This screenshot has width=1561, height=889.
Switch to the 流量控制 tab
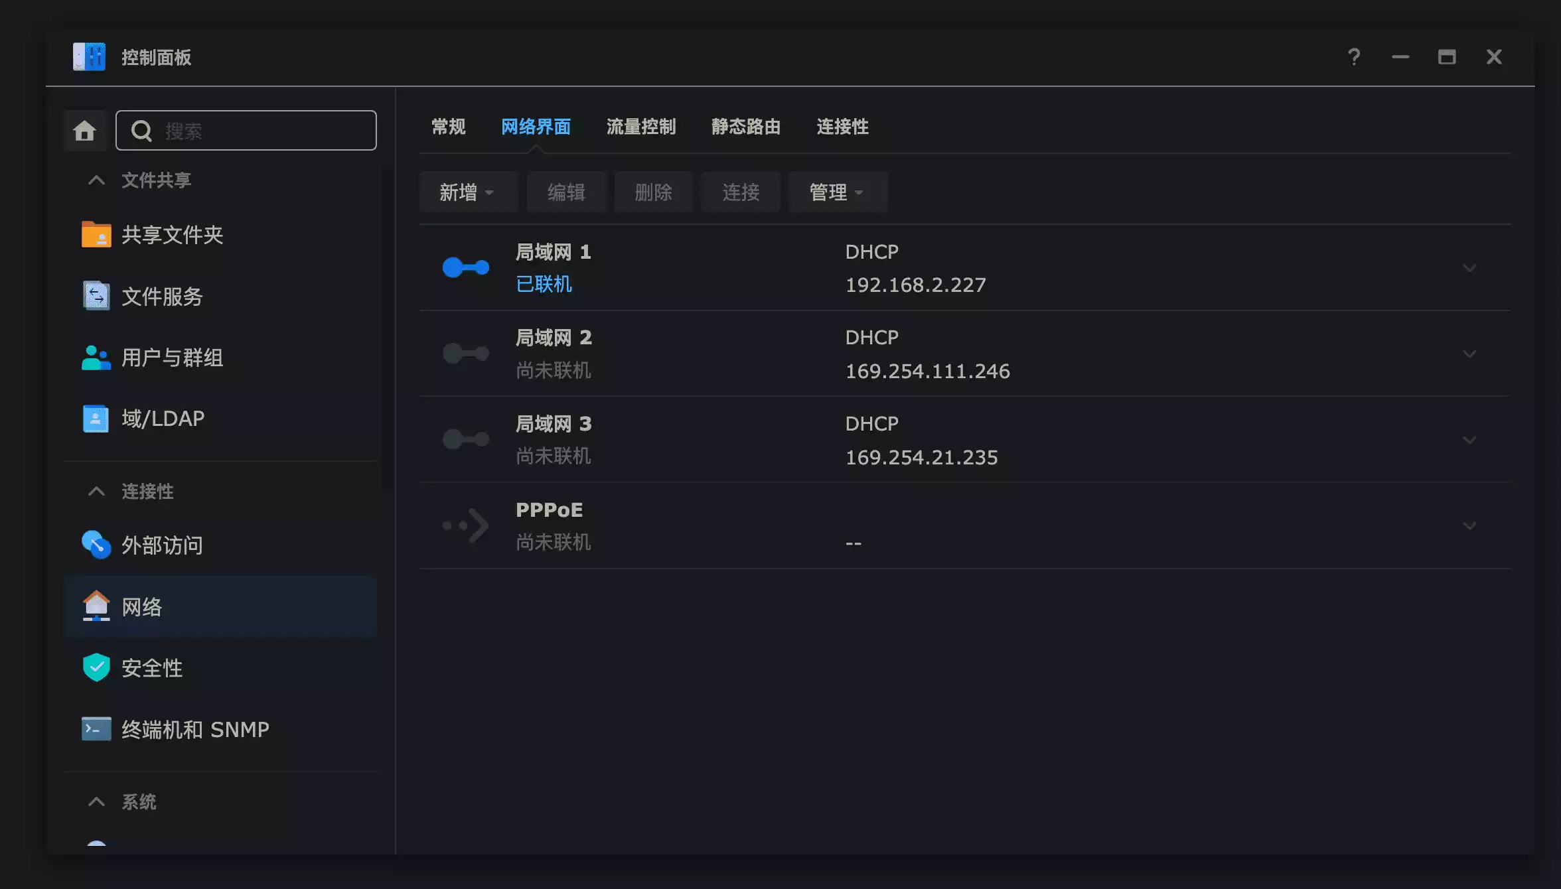[640, 127]
